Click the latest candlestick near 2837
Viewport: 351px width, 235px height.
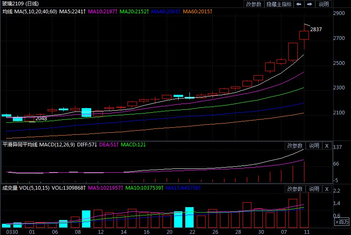[304, 35]
